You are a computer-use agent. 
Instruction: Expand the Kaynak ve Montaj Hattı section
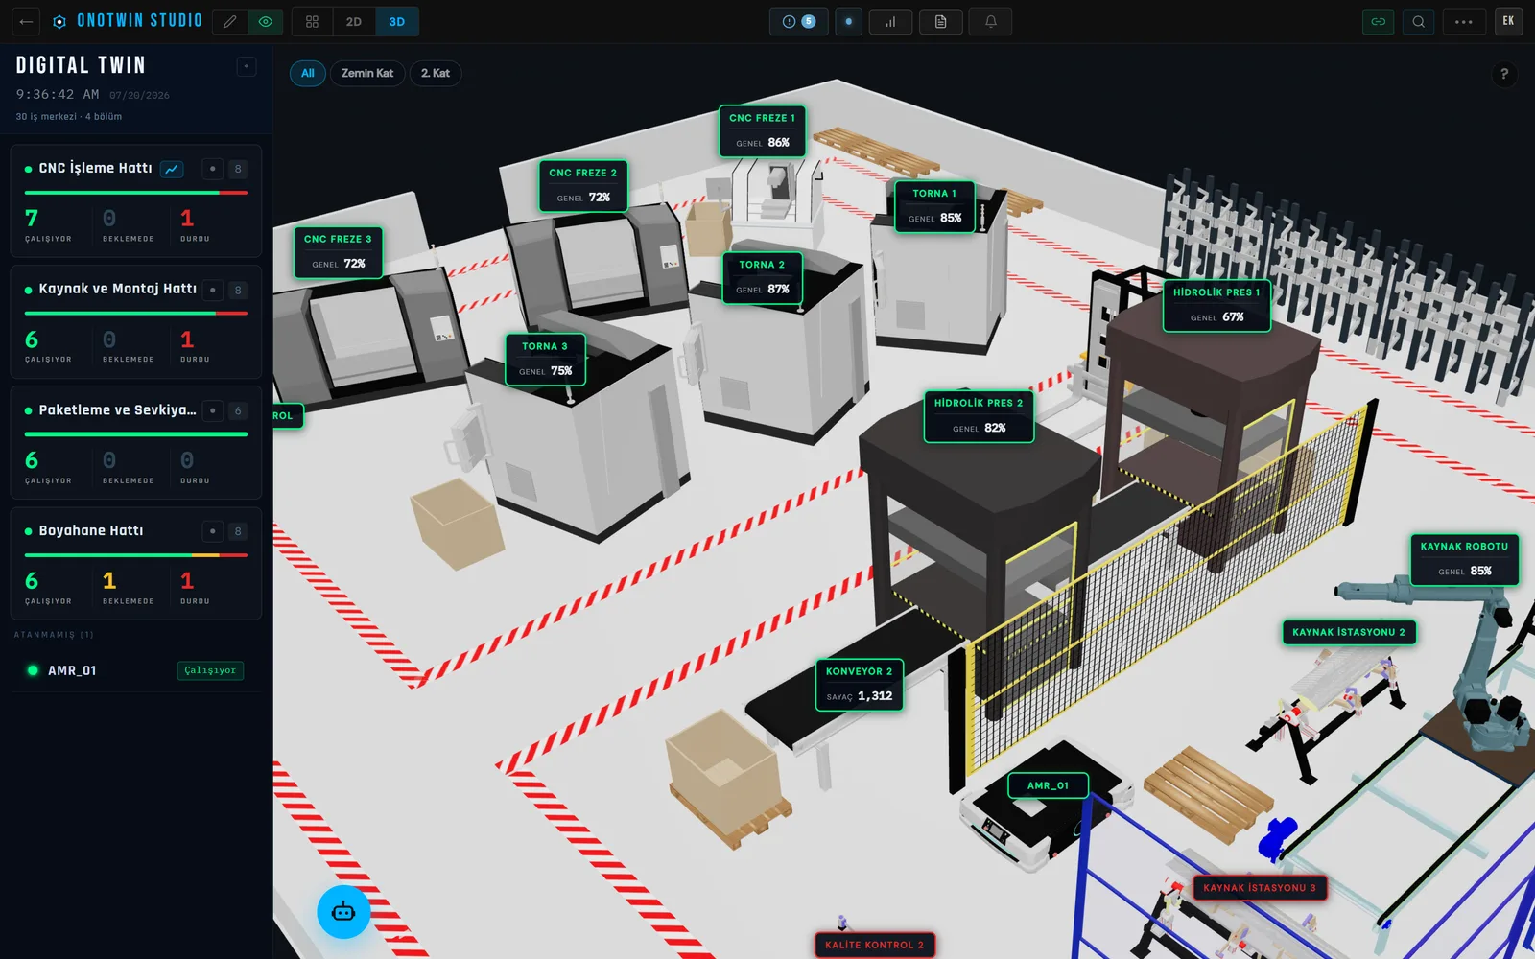117,289
